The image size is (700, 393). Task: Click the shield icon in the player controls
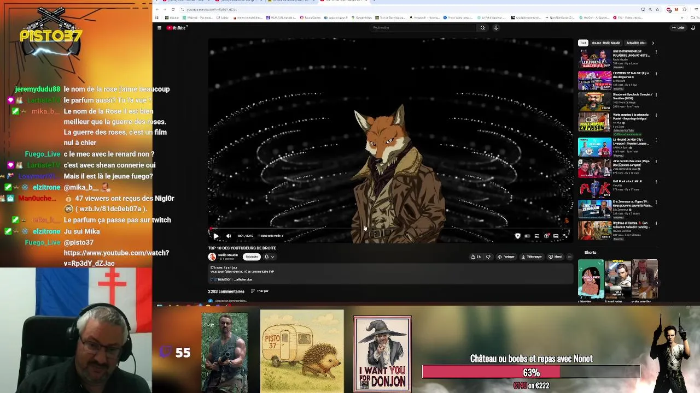point(517,236)
